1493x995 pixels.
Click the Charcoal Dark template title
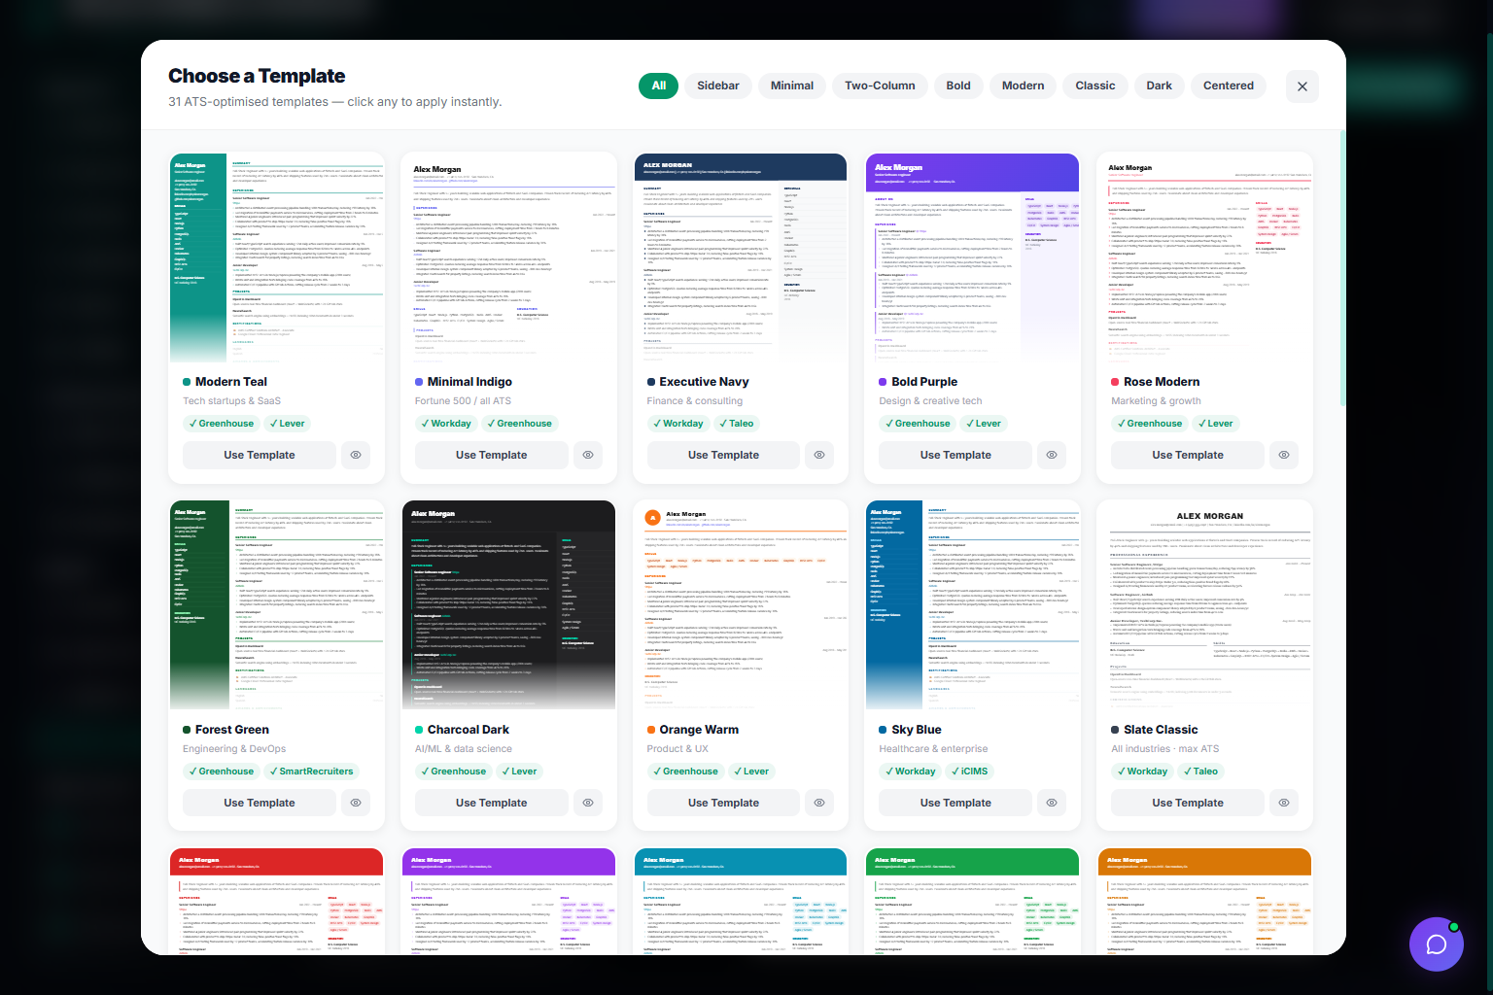469,730
